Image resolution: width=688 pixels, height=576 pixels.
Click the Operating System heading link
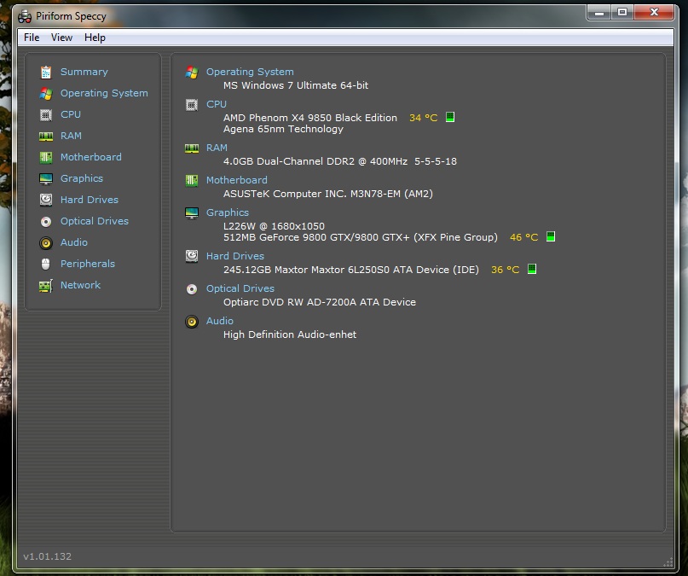point(250,72)
